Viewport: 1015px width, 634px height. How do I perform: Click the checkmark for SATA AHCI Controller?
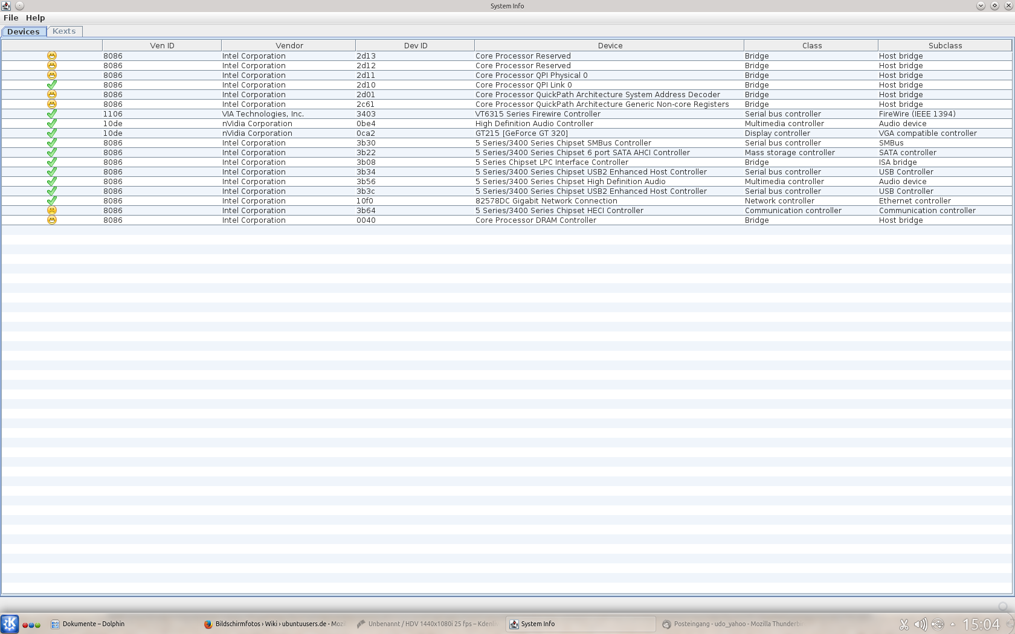(x=52, y=152)
